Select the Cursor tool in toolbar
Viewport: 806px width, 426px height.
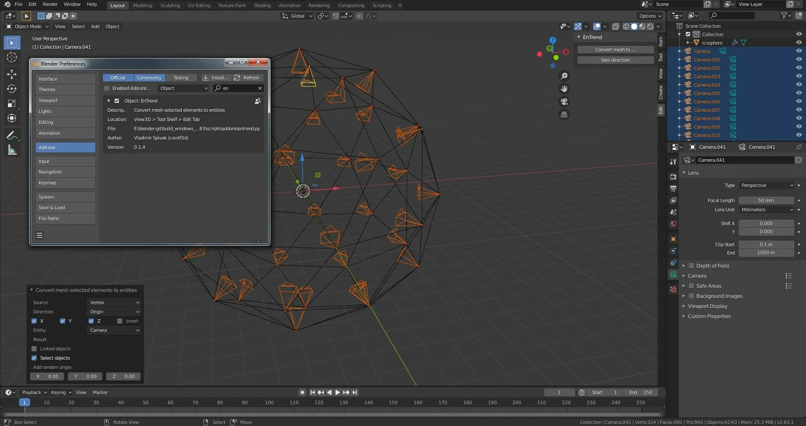[x=12, y=57]
